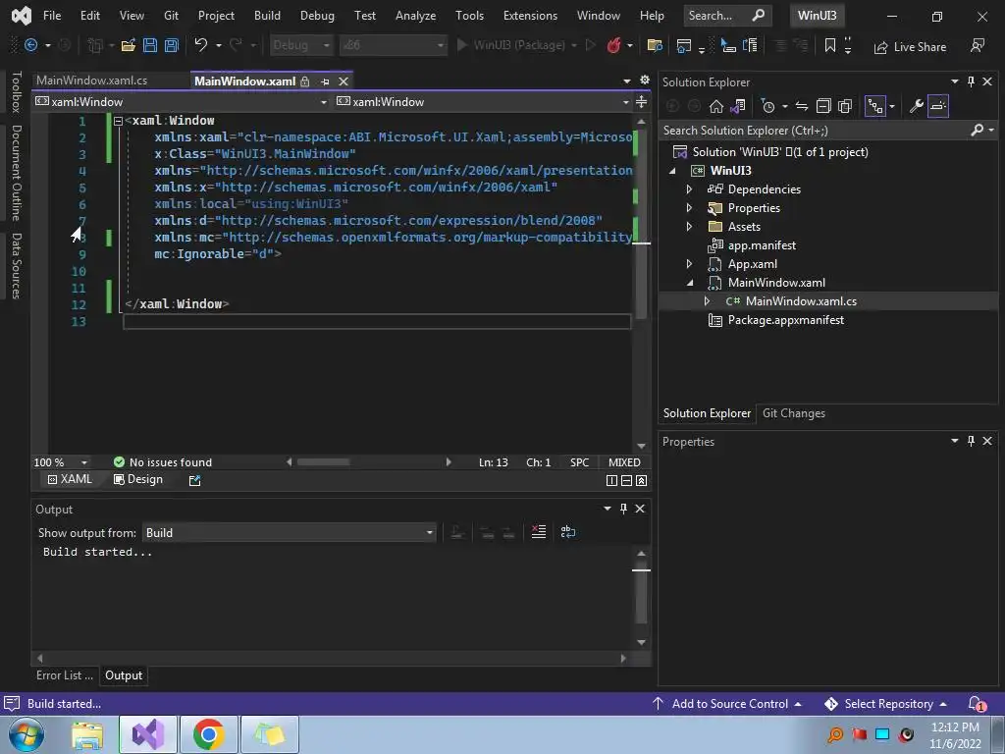Click the editor settings gear icon
Viewport: 1005px width, 754px height.
tap(645, 81)
